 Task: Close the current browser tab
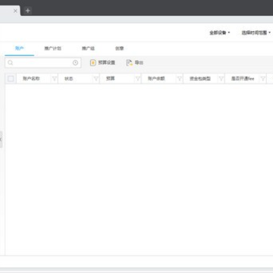click(15, 11)
